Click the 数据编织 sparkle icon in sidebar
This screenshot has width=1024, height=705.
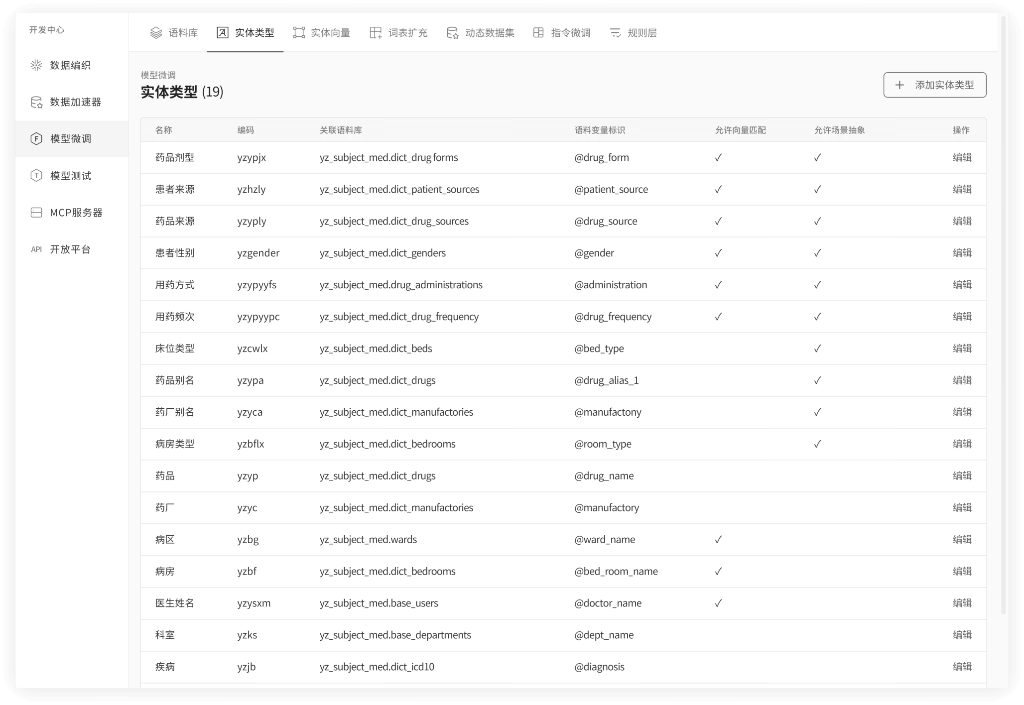coord(36,65)
